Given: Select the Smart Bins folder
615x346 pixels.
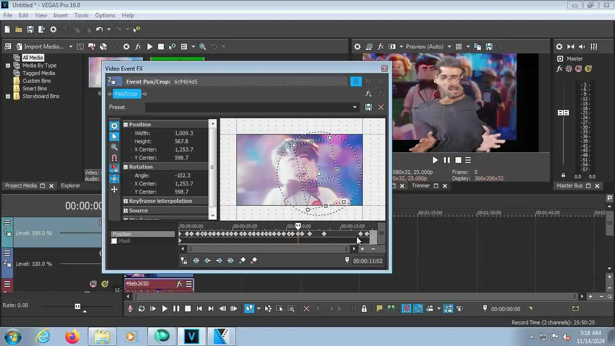Looking at the screenshot, I should pyautogui.click(x=35, y=88).
